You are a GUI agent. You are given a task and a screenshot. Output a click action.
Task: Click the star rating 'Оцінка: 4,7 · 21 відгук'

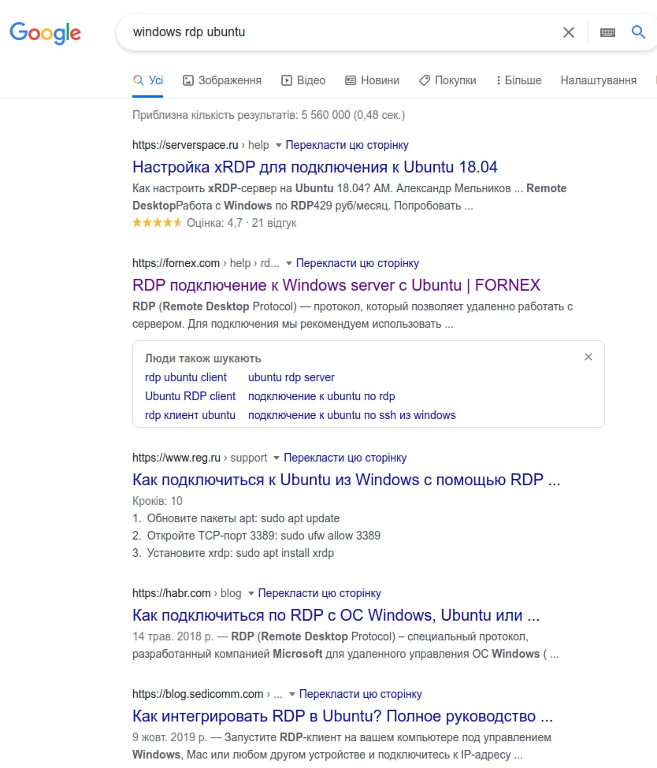pos(214,224)
